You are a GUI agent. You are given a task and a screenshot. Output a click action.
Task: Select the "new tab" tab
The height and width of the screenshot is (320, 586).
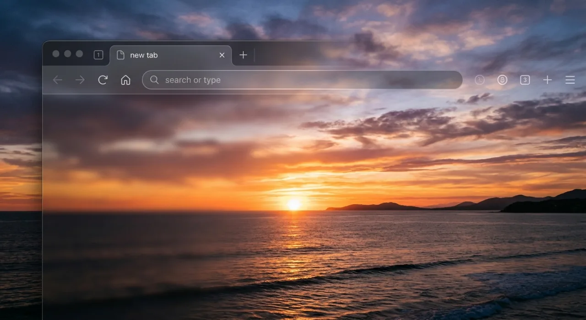pos(171,55)
